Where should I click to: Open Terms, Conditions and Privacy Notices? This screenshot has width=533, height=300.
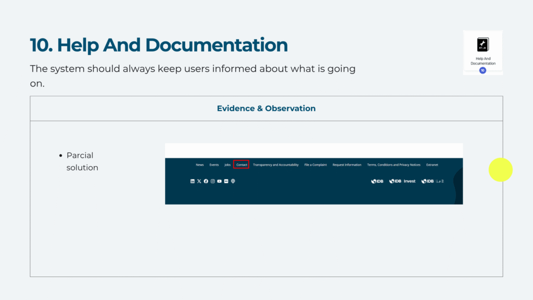394,165
